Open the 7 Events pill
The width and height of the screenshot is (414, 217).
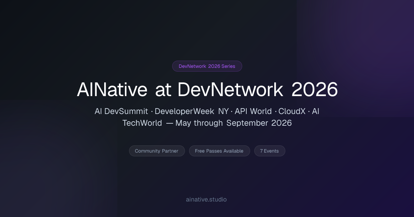(269, 151)
